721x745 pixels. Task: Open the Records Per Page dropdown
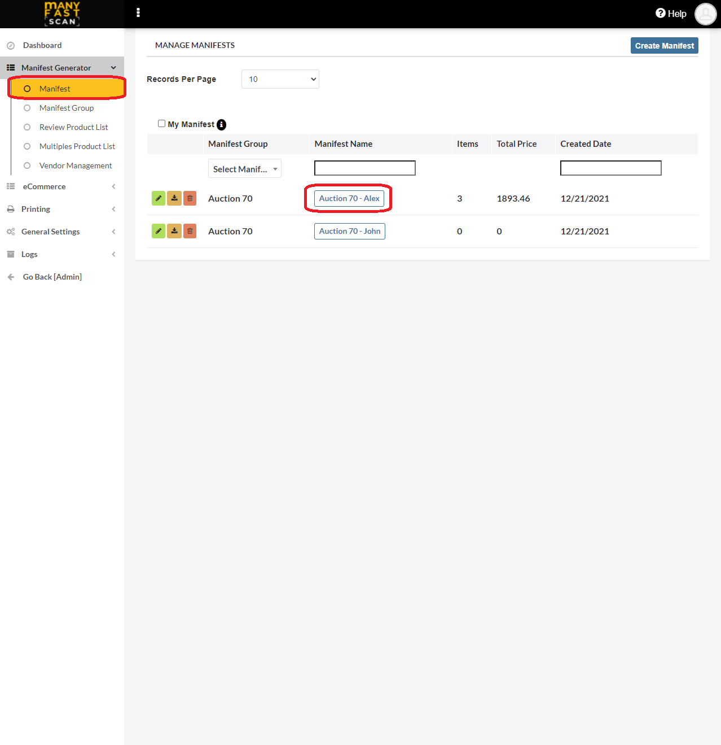[280, 79]
